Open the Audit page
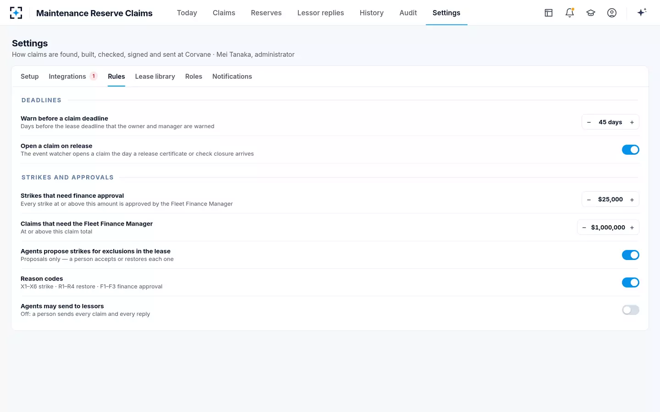The height and width of the screenshot is (412, 660). tap(408, 13)
